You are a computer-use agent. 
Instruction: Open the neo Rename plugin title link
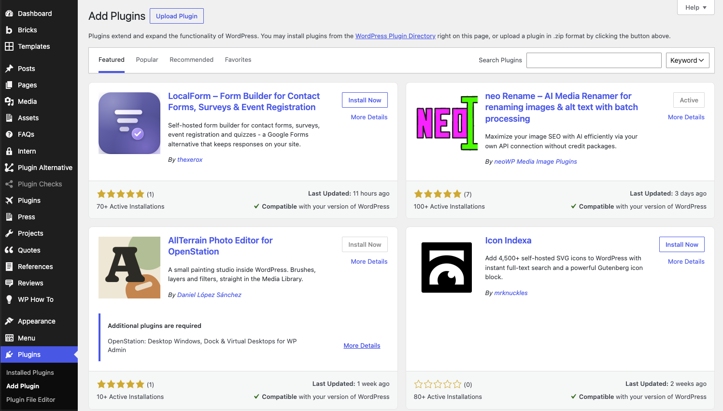[562, 107]
